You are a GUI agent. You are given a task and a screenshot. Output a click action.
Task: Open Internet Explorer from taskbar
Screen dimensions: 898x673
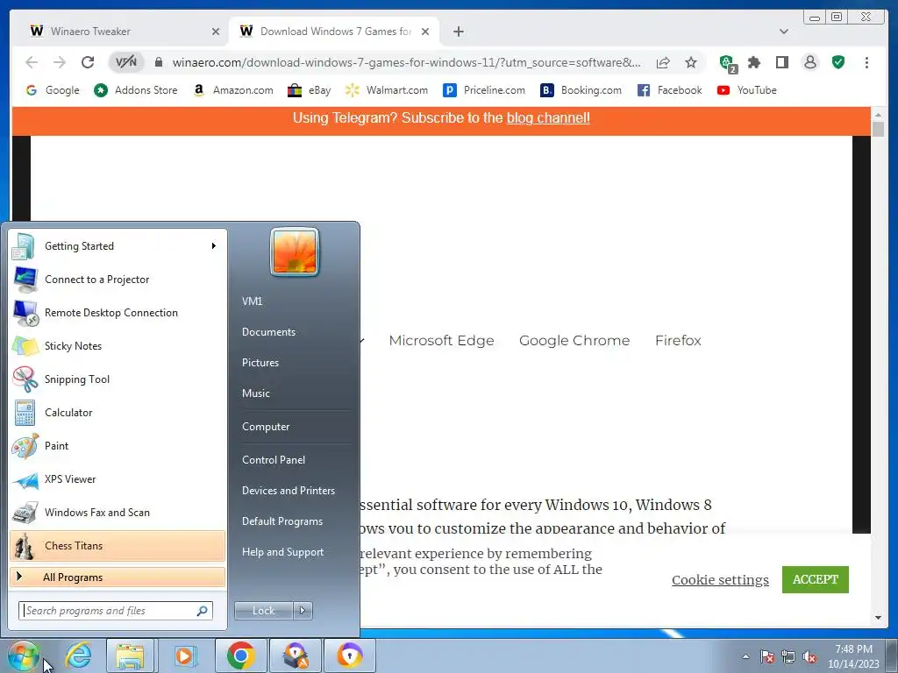point(78,655)
